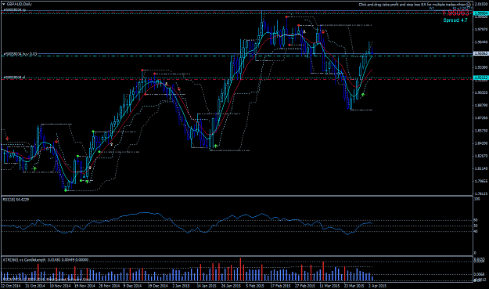Click the 22 Oct 2014 date on the time axis
489x289 pixels.
(x=10, y=286)
